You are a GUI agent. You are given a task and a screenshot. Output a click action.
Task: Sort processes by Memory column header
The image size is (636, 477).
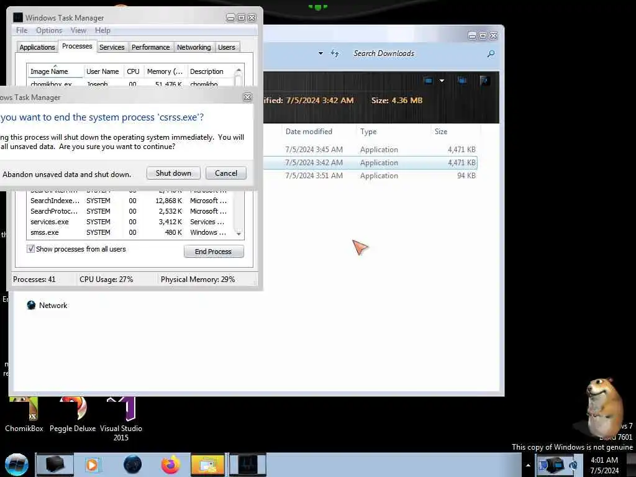(165, 71)
